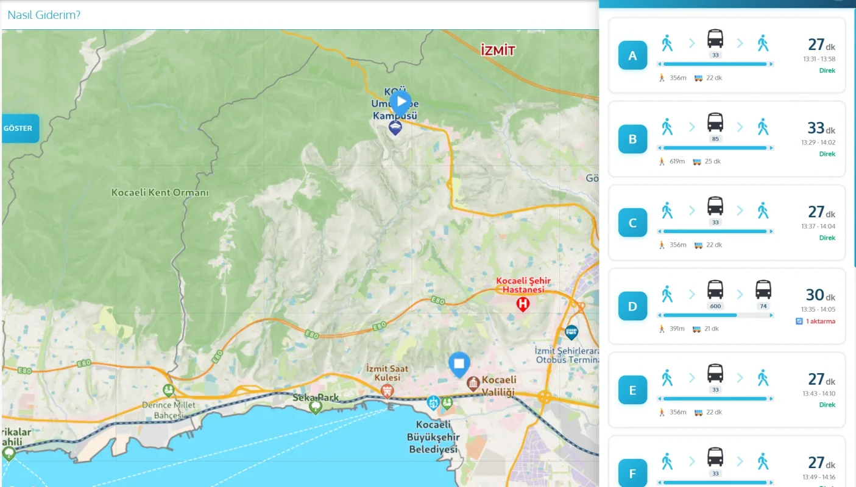Click the "619m" walking distance
Screen dimensions: 856x487
tap(677, 161)
